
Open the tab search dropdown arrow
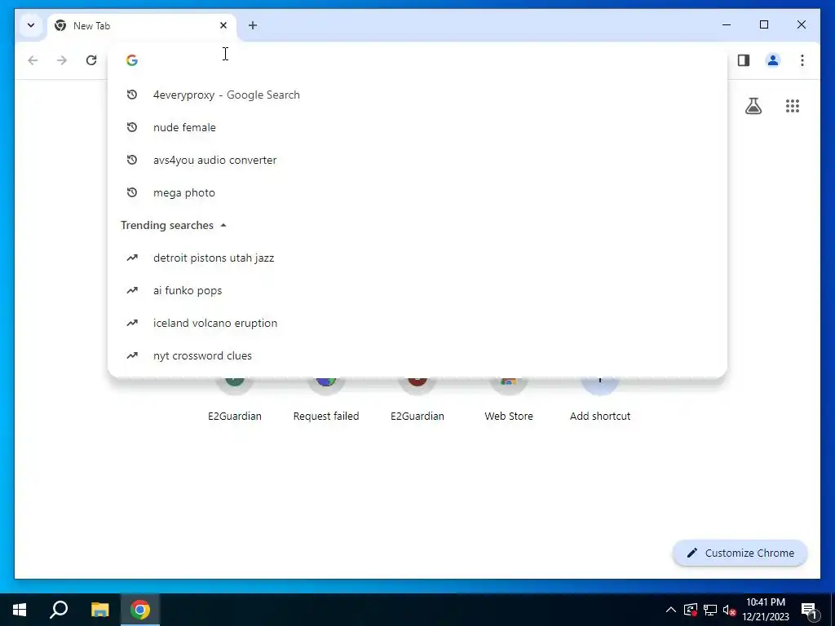coord(31,25)
